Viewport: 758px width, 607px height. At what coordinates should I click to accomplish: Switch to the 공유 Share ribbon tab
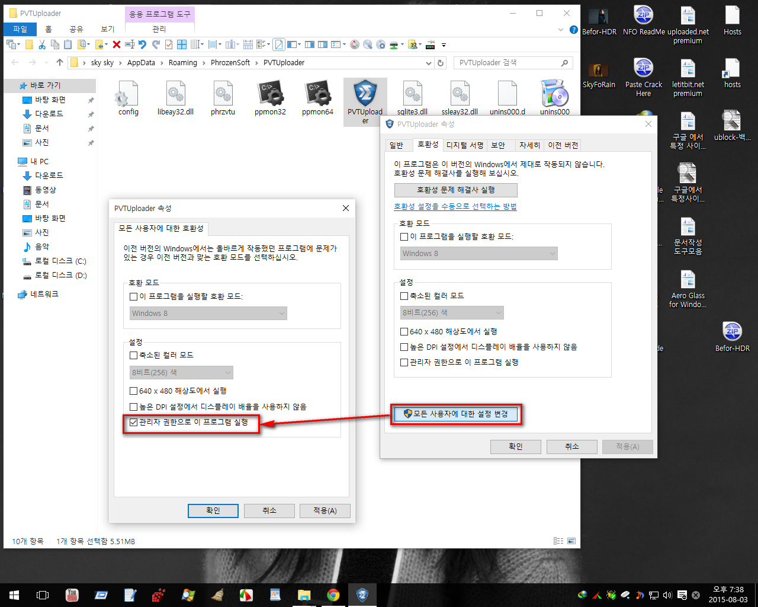(x=76, y=29)
